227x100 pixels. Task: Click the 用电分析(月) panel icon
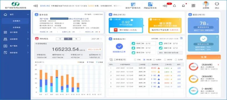pos(111,14)
